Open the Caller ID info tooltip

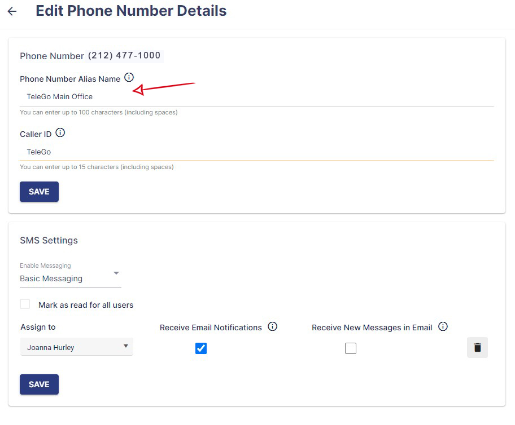[x=59, y=132]
